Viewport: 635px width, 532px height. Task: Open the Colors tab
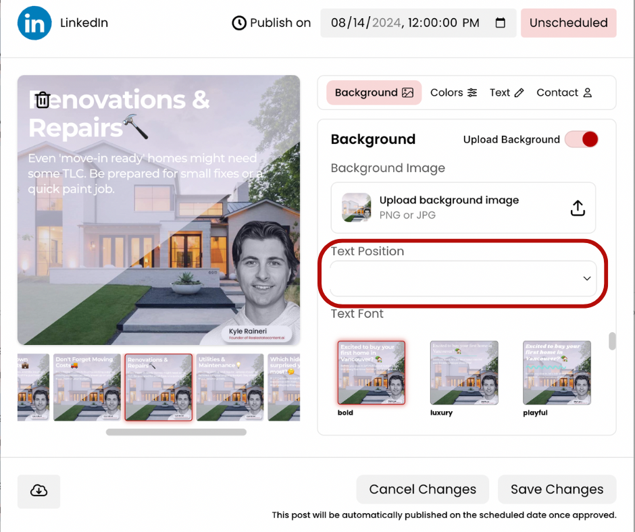453,93
